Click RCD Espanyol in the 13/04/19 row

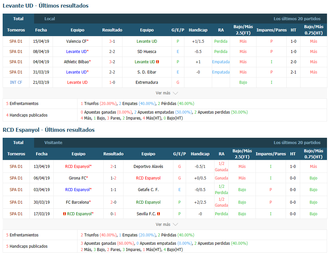click(x=77, y=167)
